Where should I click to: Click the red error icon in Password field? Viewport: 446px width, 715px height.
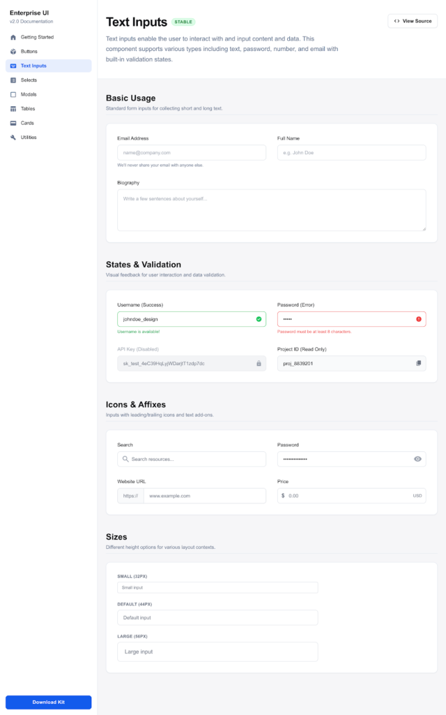click(x=418, y=319)
